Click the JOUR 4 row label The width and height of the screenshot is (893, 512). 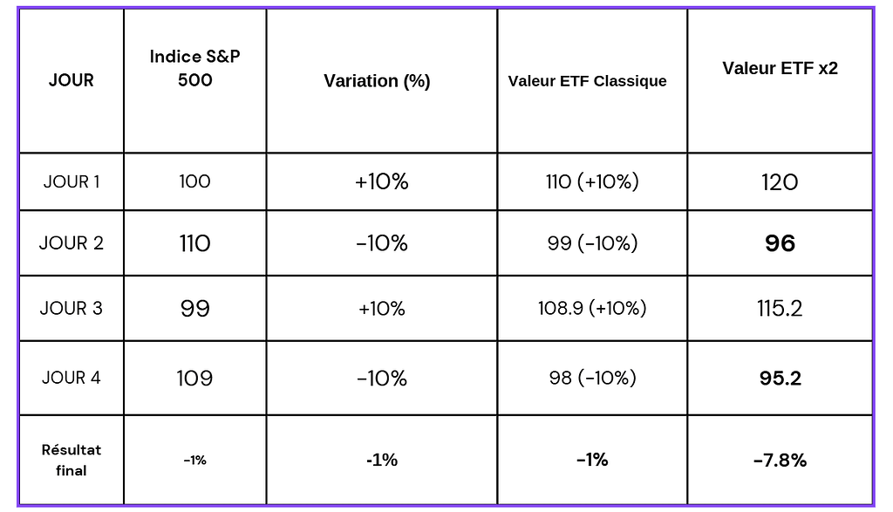pyautogui.click(x=72, y=378)
